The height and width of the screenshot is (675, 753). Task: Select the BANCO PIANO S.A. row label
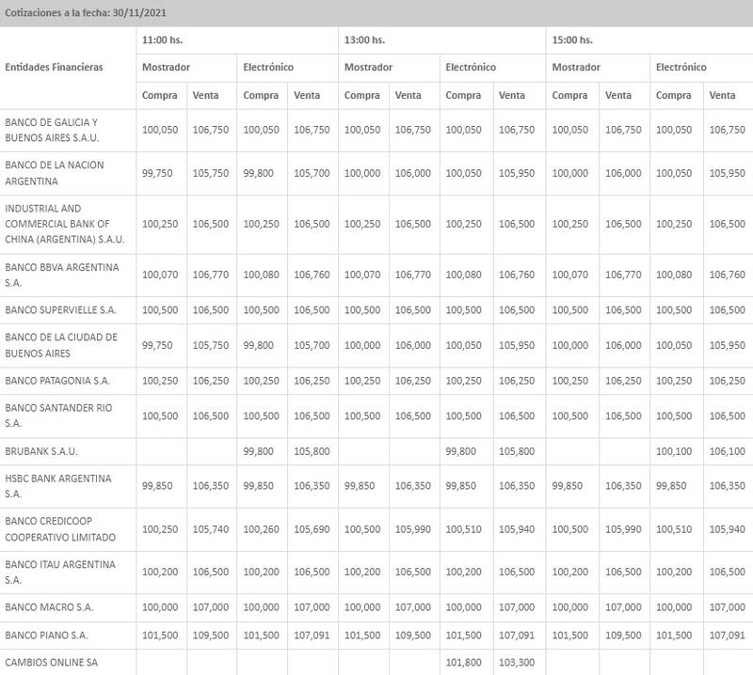click(x=47, y=636)
